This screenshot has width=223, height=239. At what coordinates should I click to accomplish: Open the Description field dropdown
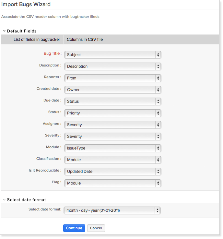112,66
